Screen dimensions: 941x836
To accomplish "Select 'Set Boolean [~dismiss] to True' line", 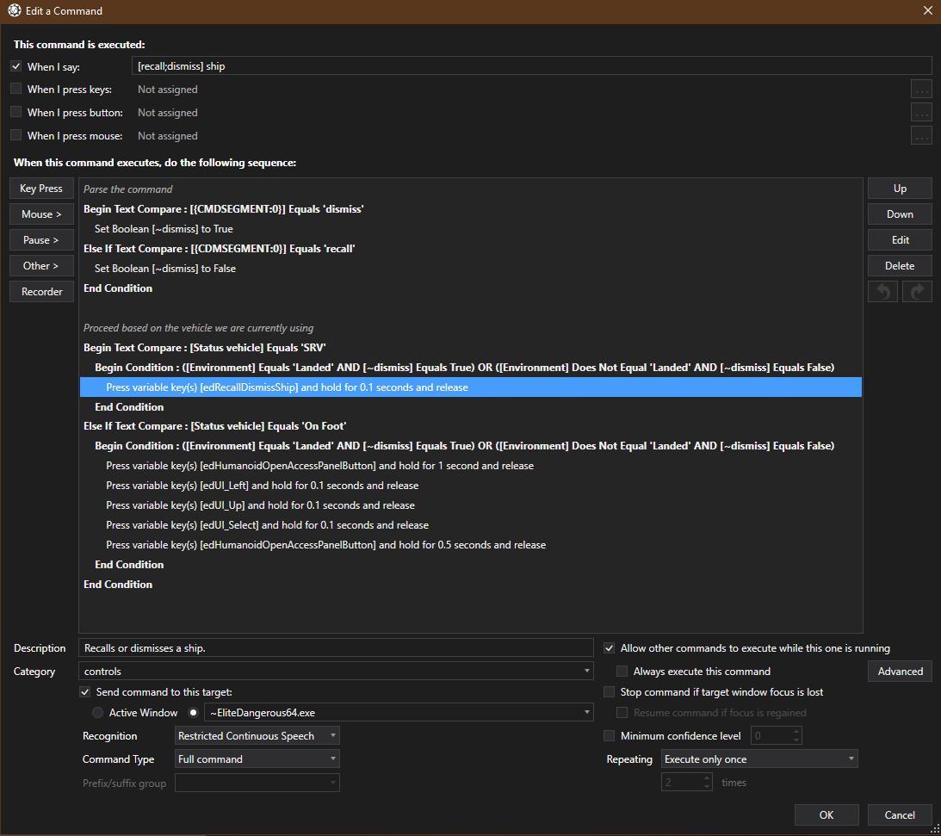I will click(470, 229).
